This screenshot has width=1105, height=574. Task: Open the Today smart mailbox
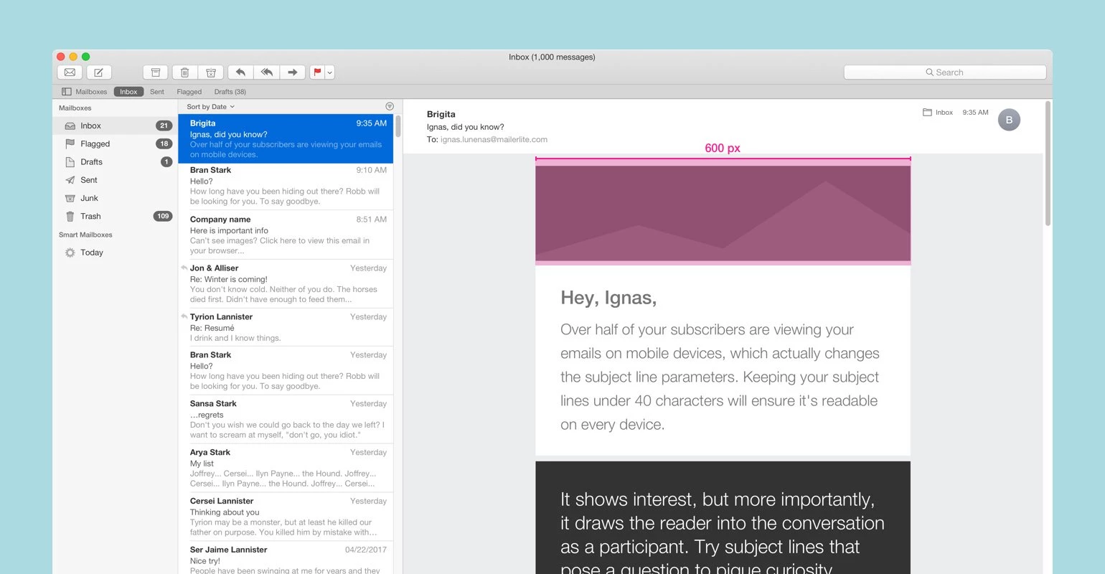click(91, 253)
